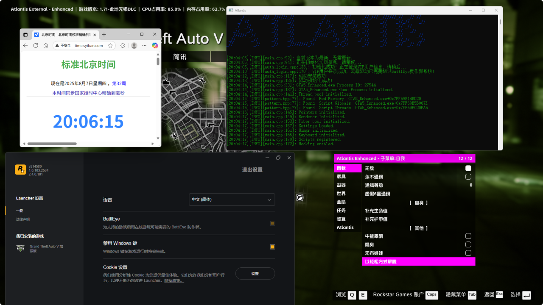The image size is (543, 305).
Task: Select the Atlantis menu category
Action: click(x=348, y=227)
